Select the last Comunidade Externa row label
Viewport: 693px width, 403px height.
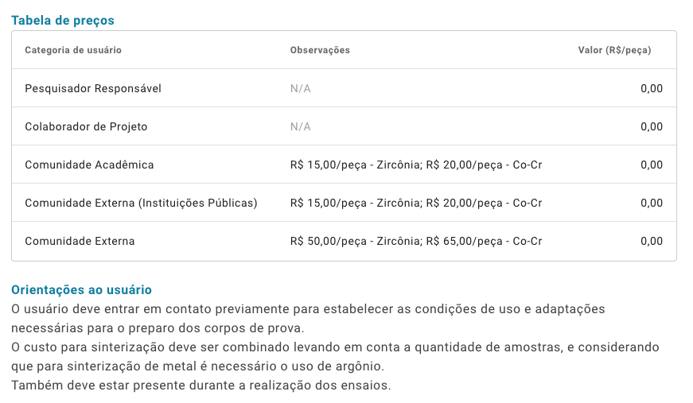pos(80,241)
